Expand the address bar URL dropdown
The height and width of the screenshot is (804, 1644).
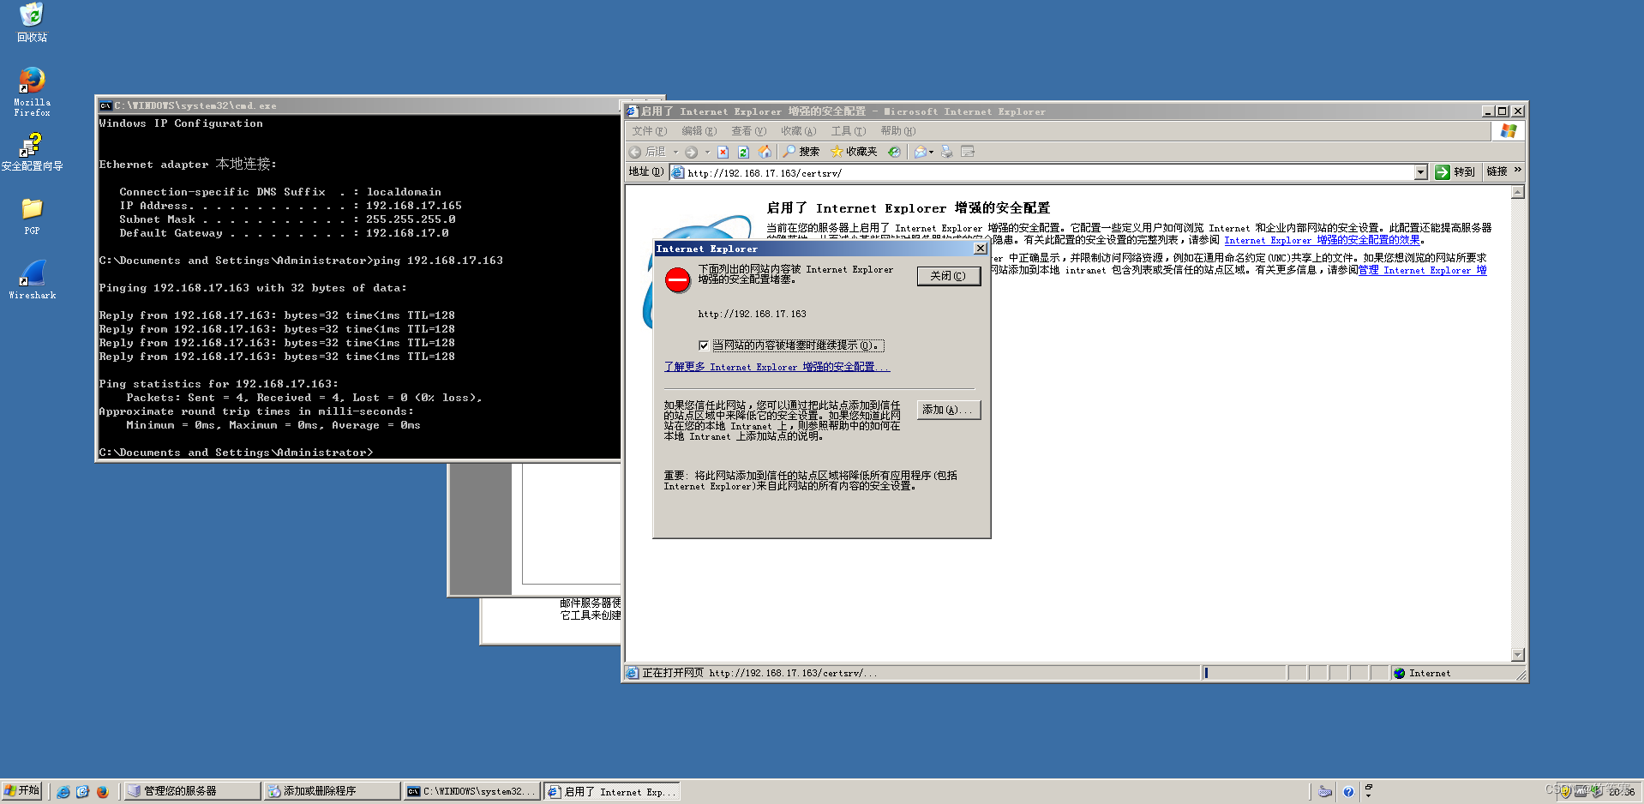coord(1420,172)
